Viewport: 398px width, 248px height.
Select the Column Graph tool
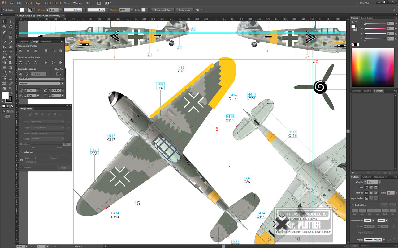[11, 78]
